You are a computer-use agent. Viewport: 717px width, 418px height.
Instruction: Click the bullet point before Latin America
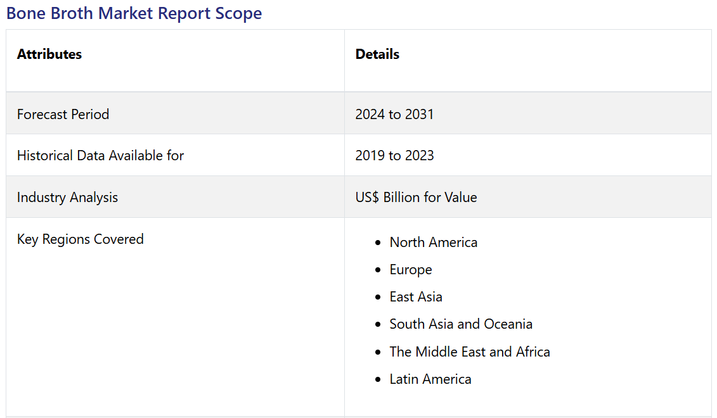pos(378,379)
